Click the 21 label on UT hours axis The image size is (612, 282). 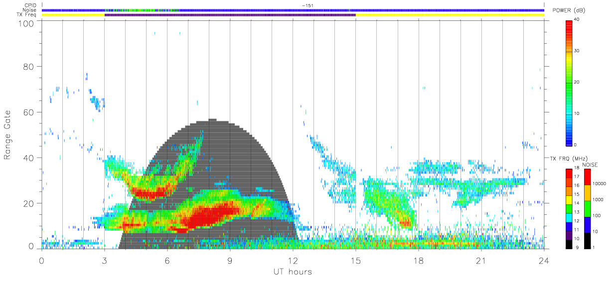[x=481, y=260]
